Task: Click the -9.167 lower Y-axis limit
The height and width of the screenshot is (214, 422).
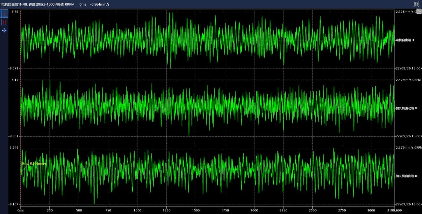Action: [14, 204]
